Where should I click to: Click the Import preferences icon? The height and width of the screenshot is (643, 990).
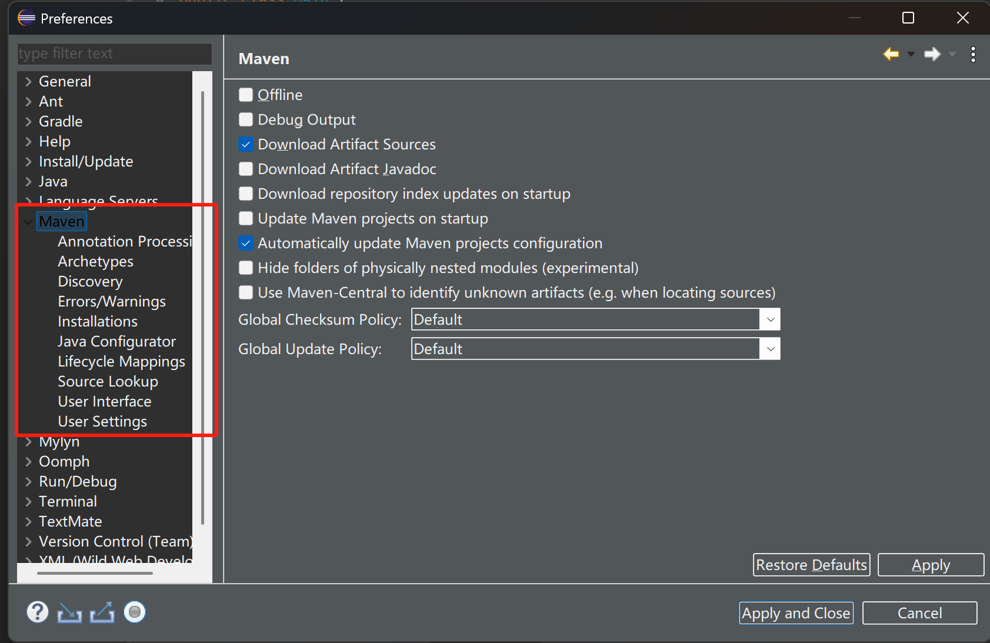pyautogui.click(x=69, y=612)
